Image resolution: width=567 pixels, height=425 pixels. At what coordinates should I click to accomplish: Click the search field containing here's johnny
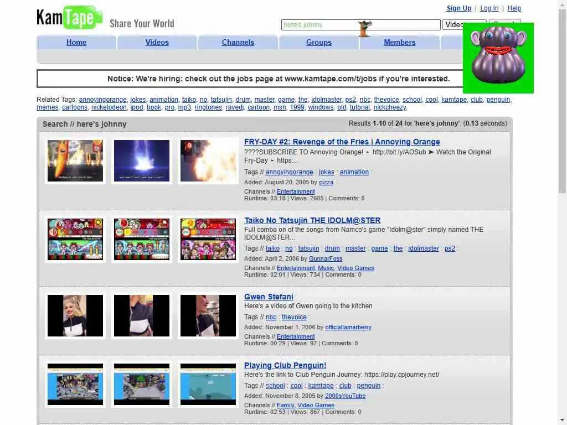point(360,24)
